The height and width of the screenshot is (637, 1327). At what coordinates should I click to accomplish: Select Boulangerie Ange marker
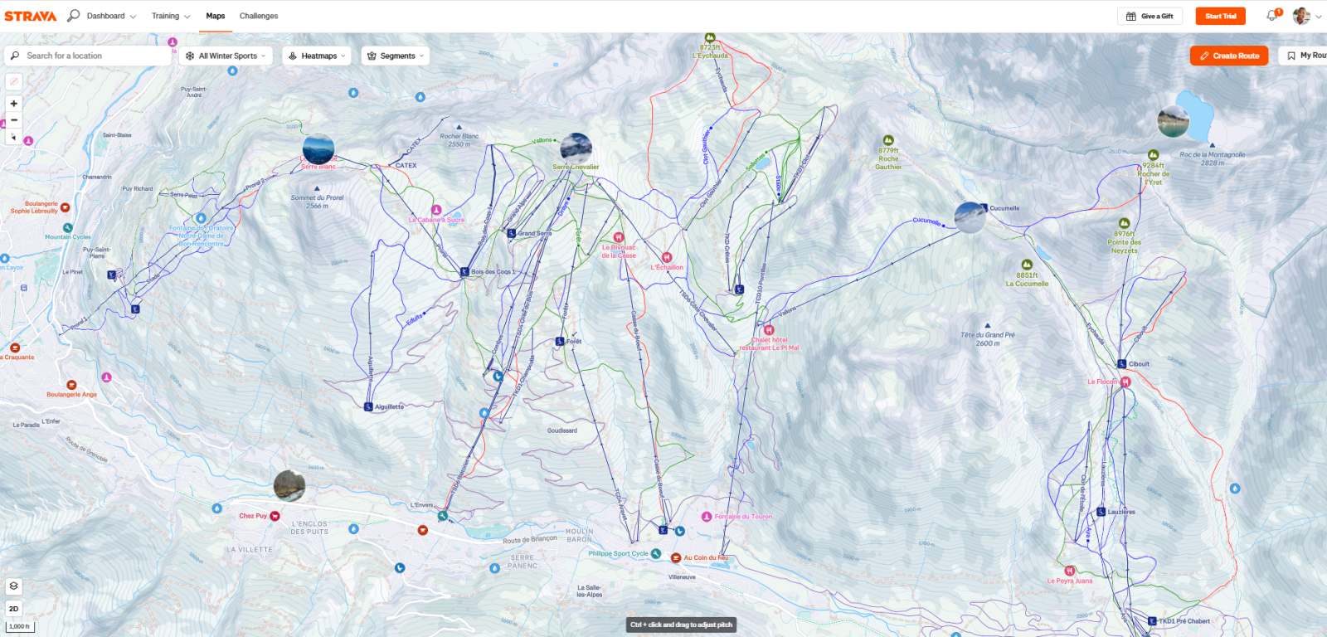(x=71, y=385)
